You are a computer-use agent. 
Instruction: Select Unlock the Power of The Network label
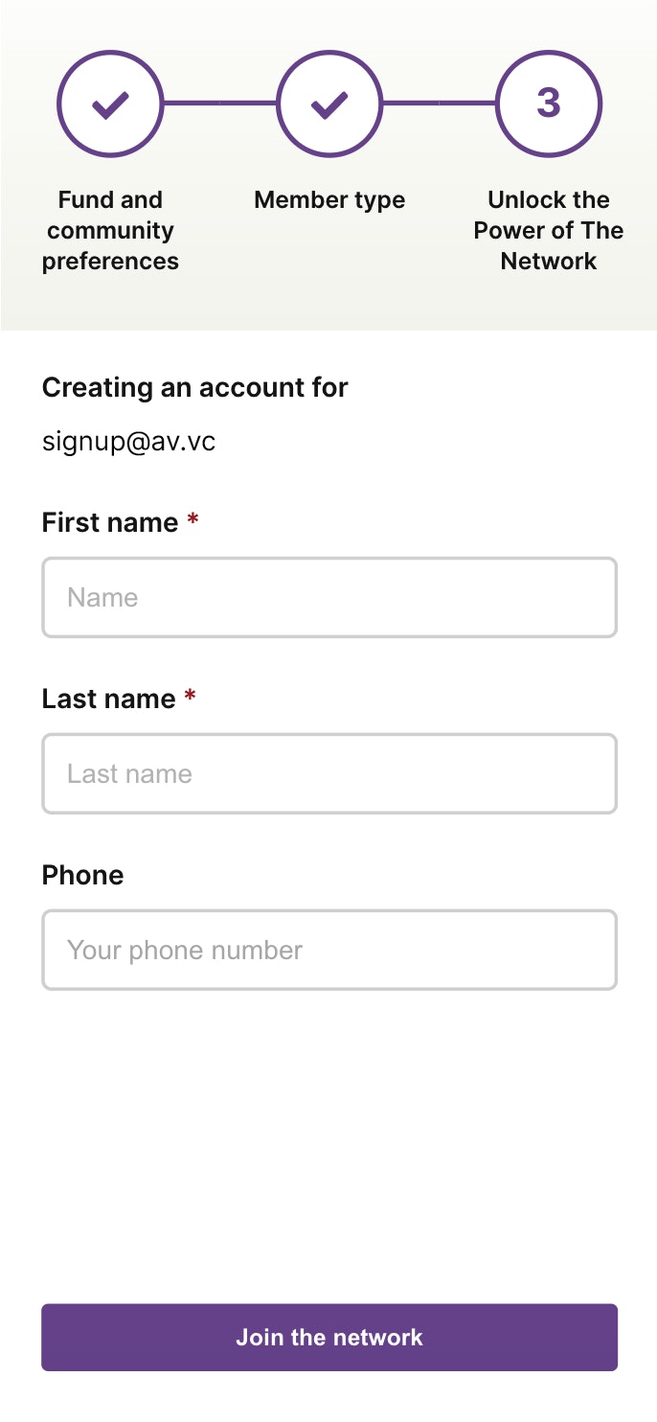click(549, 231)
